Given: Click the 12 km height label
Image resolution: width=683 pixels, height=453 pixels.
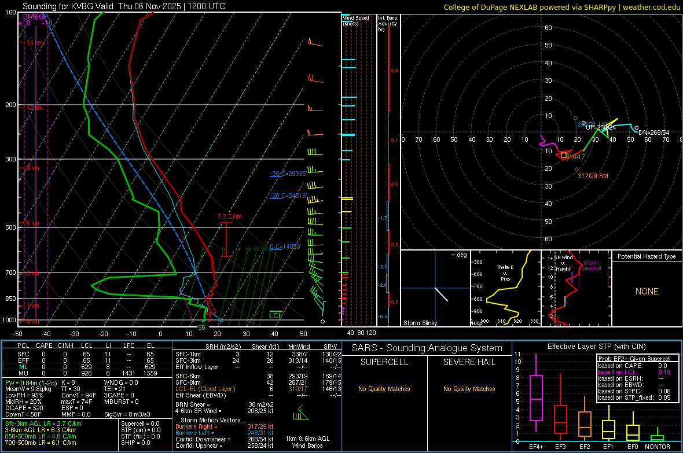Looking at the screenshot, I should tap(34, 108).
